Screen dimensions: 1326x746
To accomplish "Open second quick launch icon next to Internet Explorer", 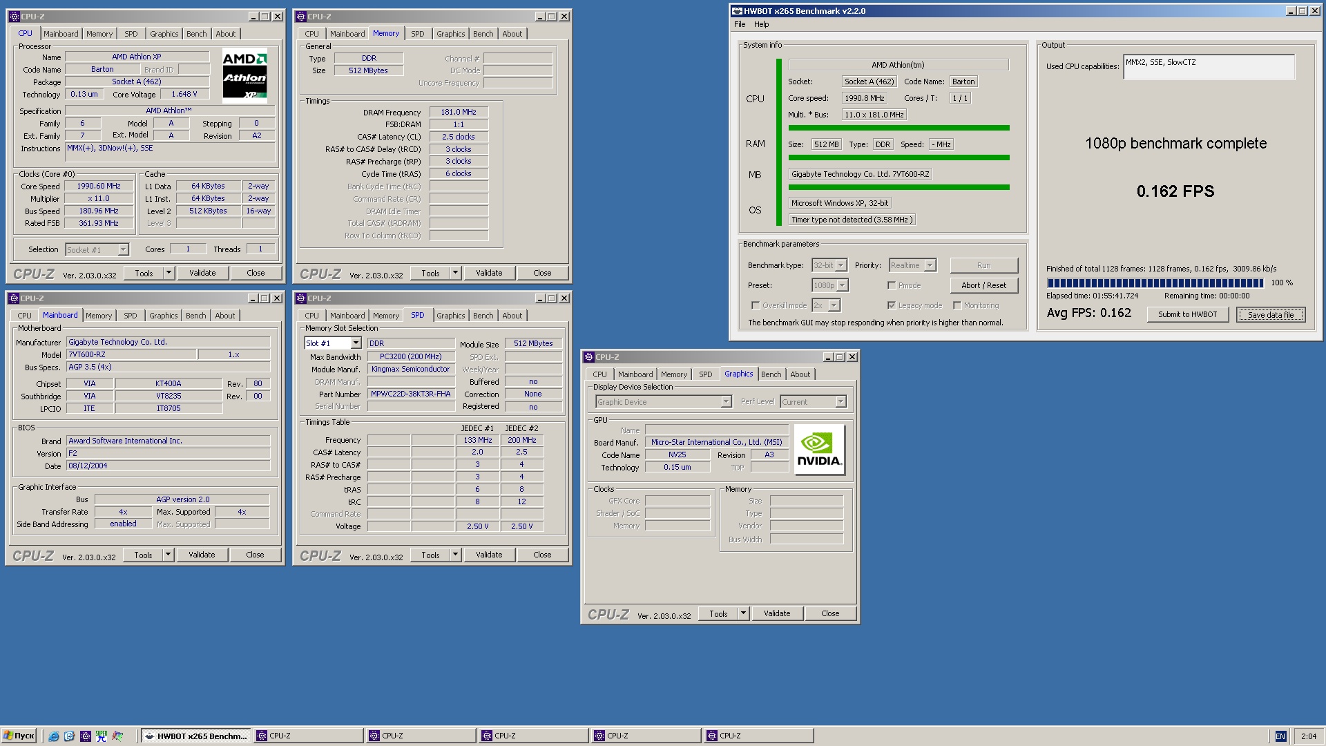I will click(69, 736).
